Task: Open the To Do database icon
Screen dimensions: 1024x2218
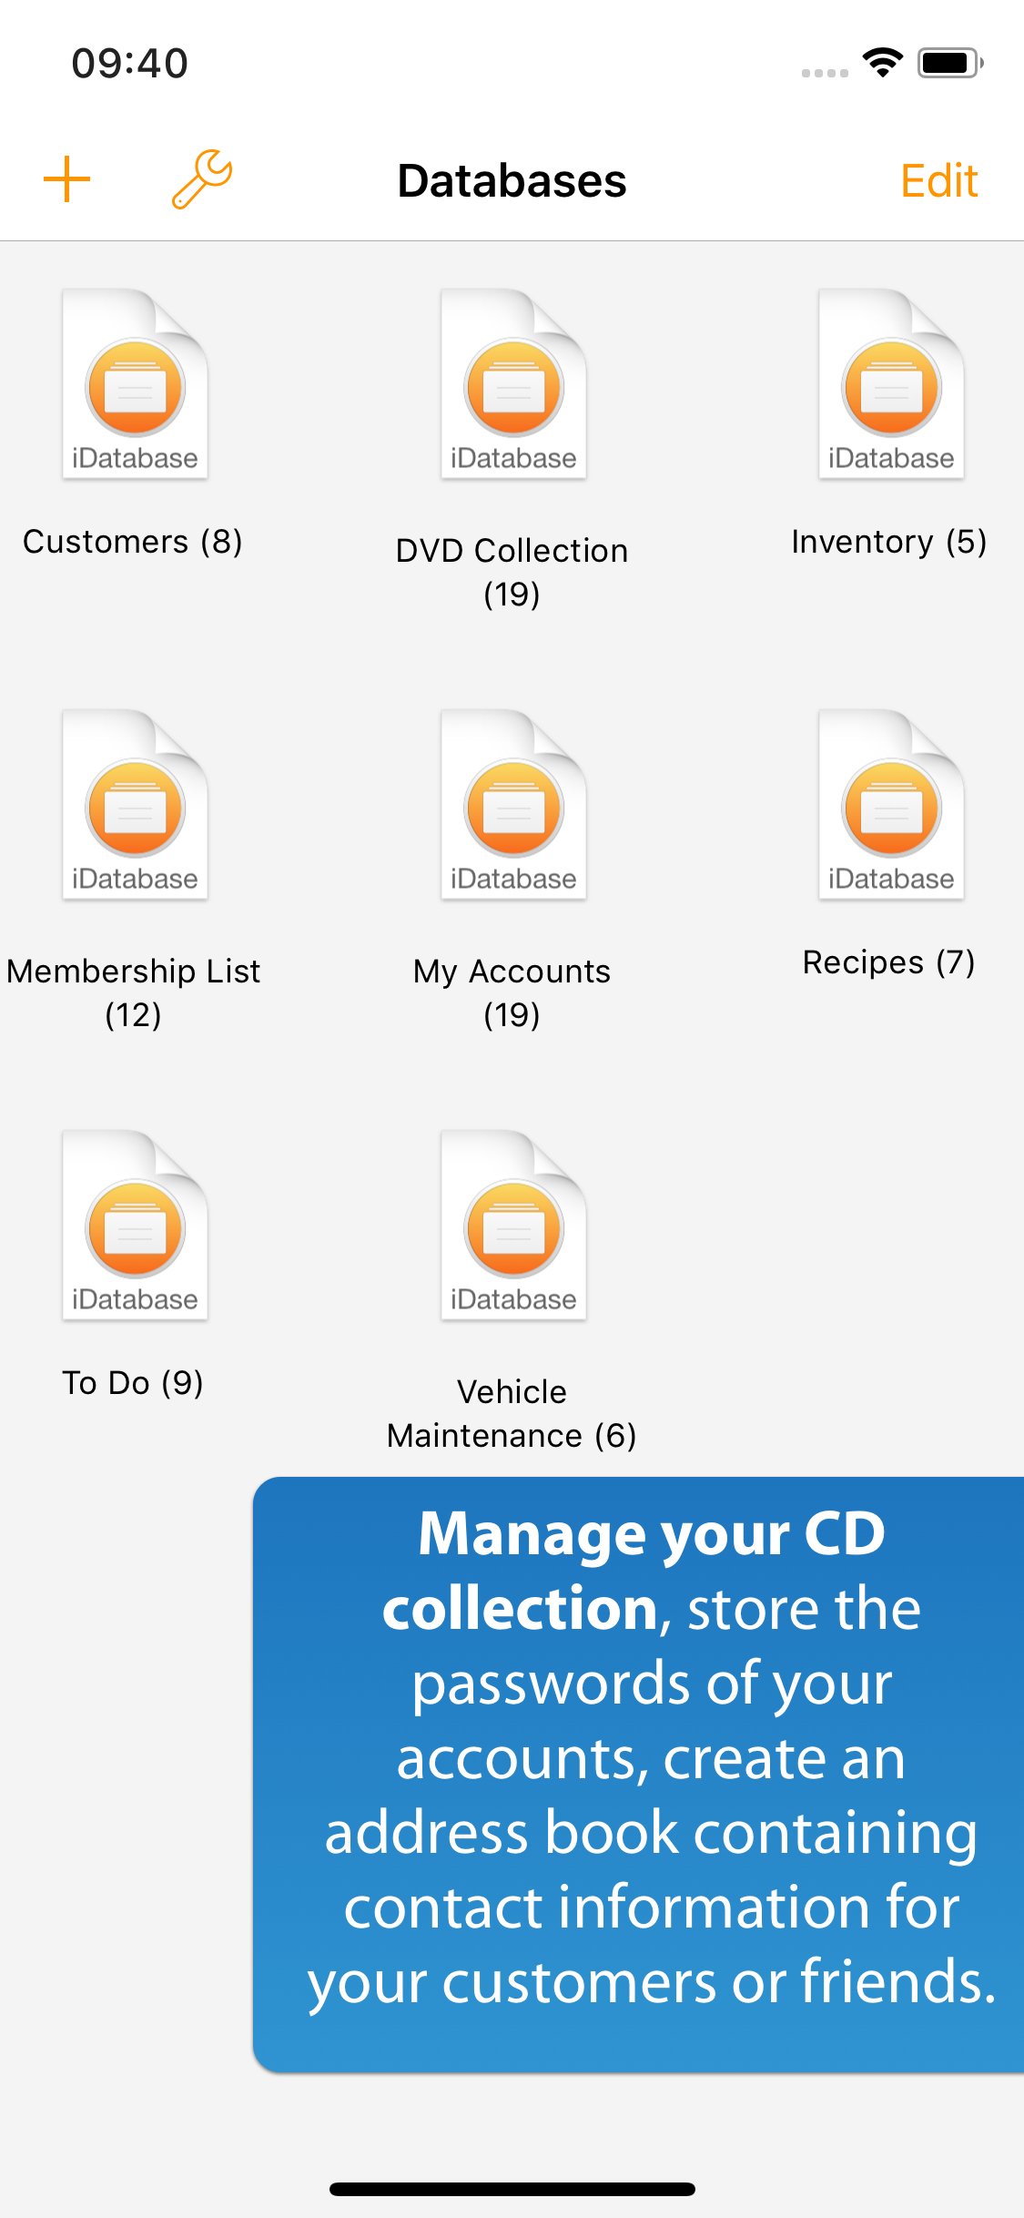Action: 135,1225
